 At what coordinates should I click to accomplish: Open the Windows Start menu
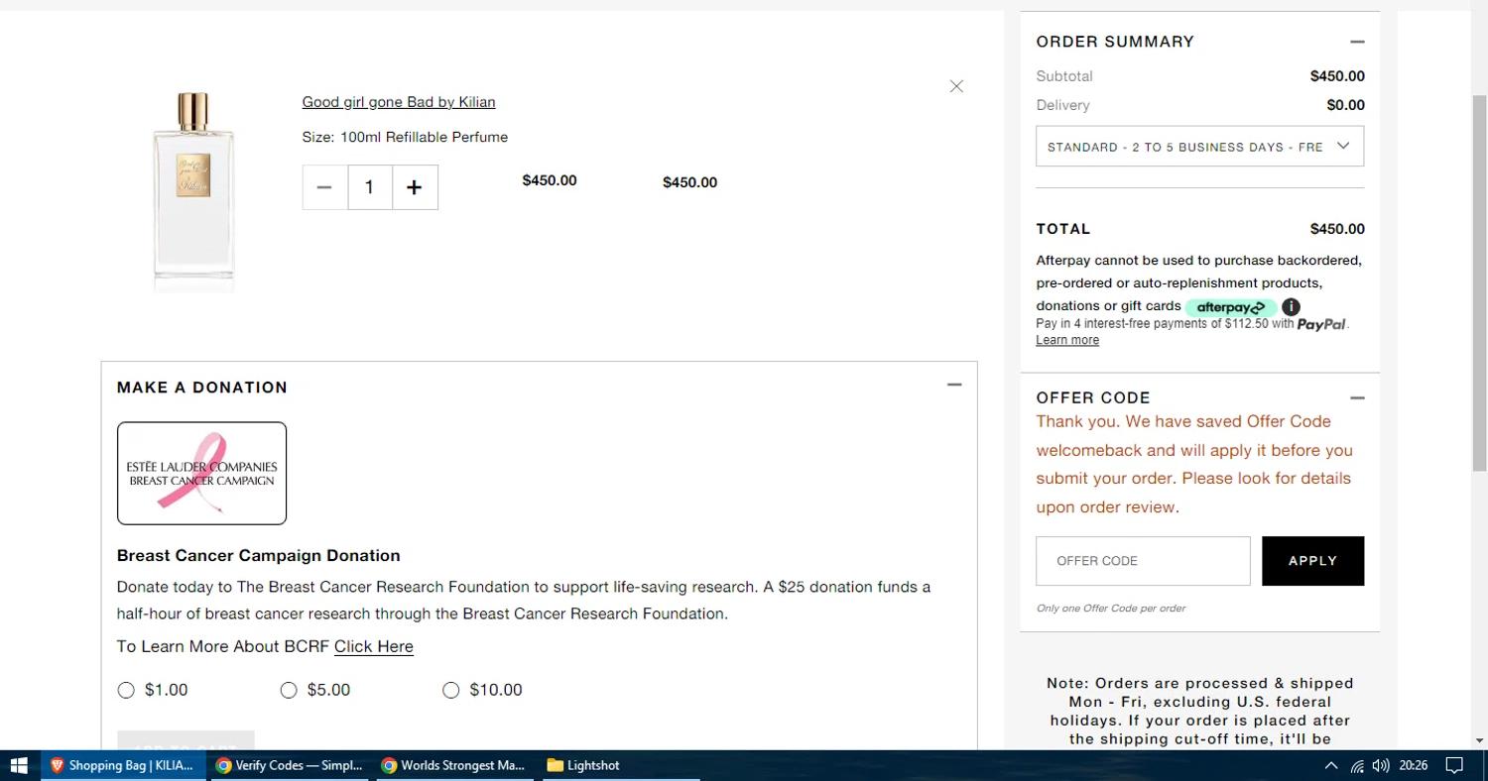tap(18, 765)
